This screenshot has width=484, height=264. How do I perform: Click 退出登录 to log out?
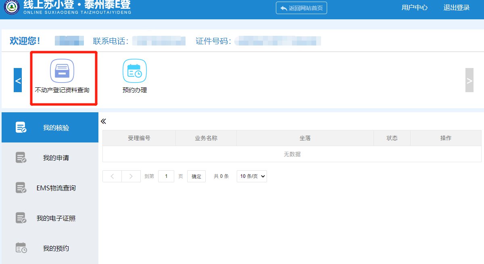456,8
